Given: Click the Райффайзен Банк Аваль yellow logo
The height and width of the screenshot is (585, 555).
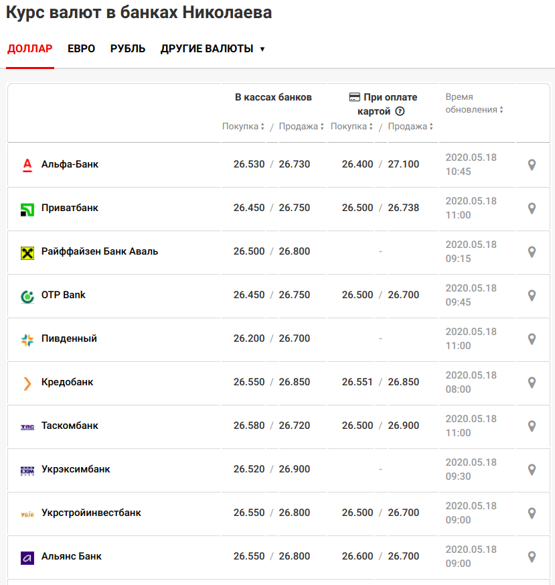Looking at the screenshot, I should tap(27, 253).
